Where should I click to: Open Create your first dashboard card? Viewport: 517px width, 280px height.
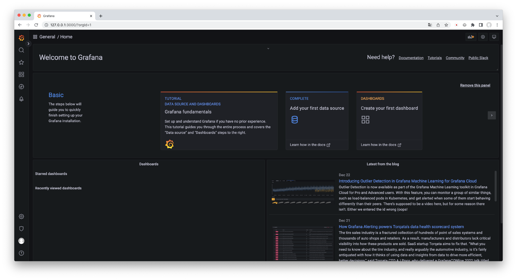coord(389,121)
